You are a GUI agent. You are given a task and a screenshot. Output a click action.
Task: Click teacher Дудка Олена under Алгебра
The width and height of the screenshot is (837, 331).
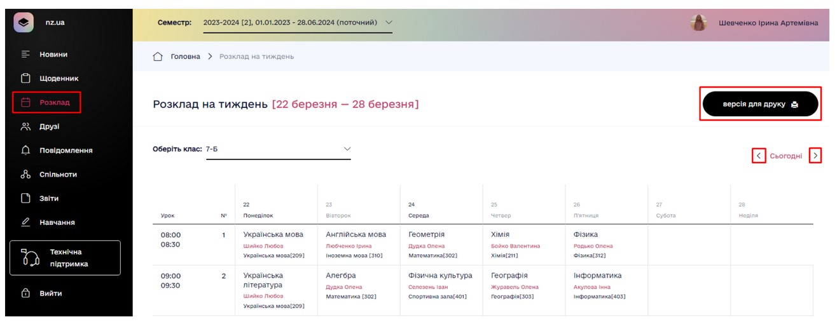pos(344,287)
